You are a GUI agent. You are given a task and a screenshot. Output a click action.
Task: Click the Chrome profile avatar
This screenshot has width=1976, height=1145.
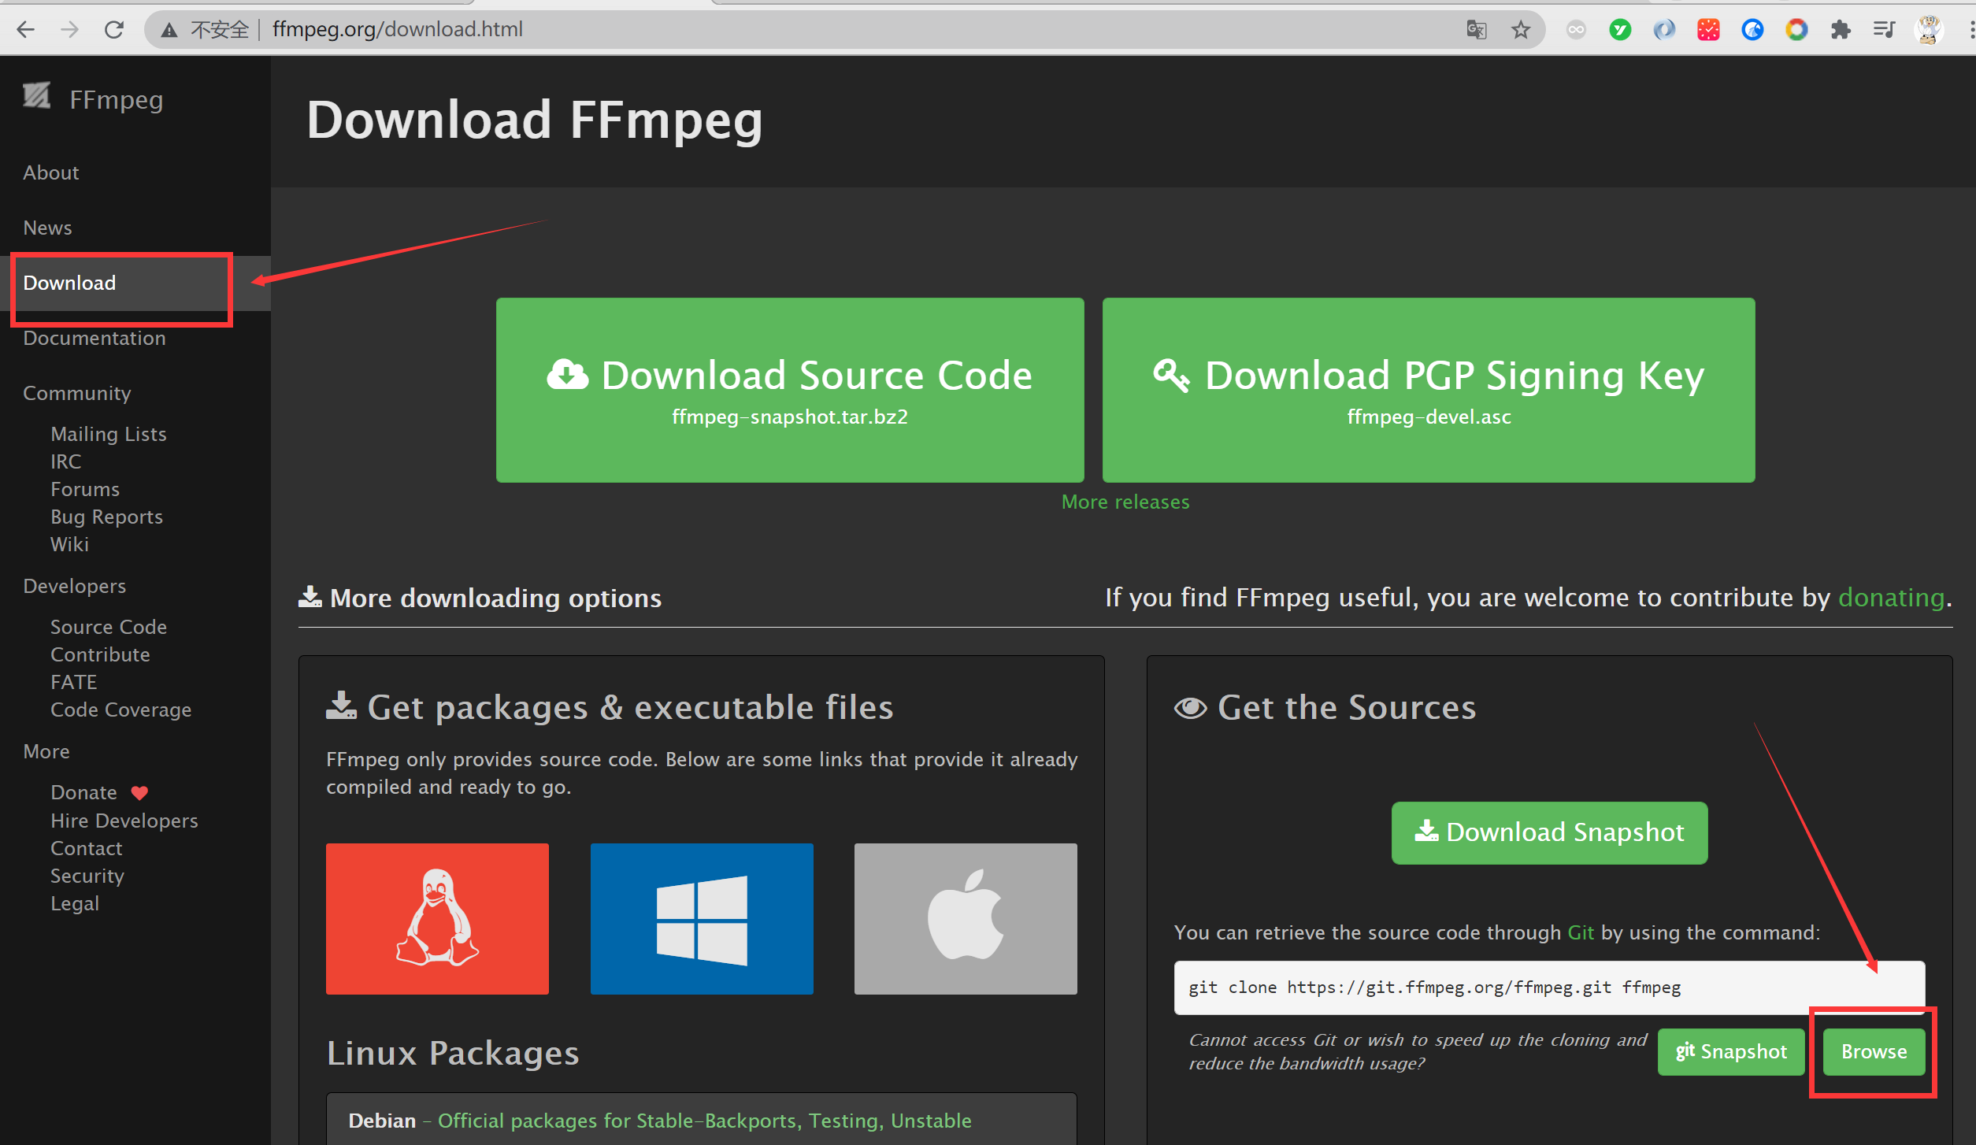coord(1930,29)
